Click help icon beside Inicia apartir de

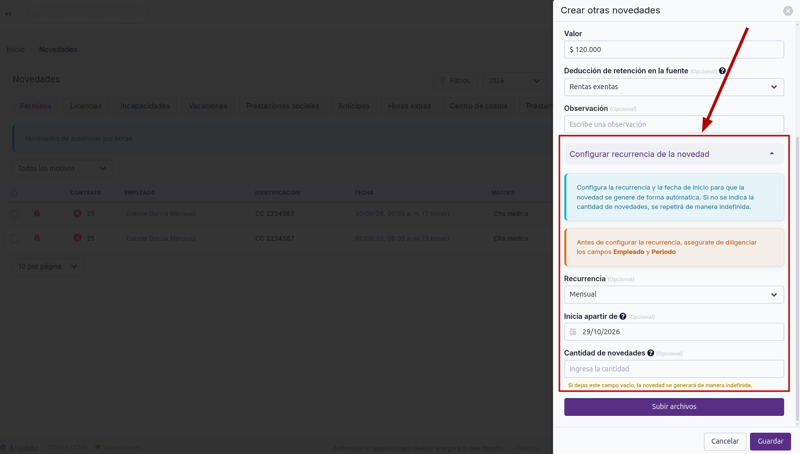[623, 316]
